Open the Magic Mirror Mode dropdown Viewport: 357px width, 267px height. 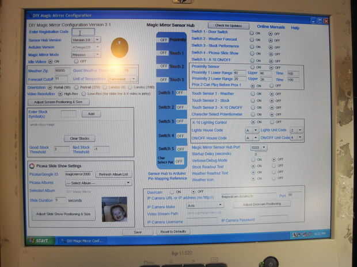click(86, 55)
